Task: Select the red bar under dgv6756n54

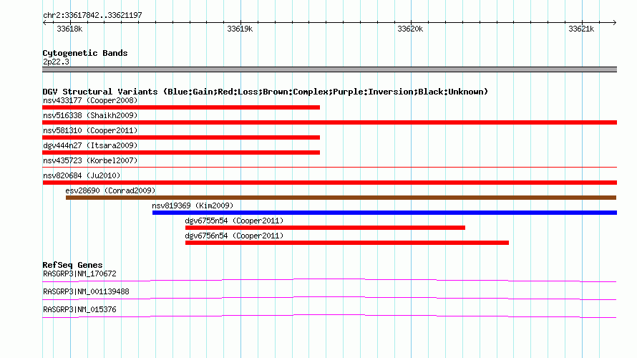Action: 347,243
